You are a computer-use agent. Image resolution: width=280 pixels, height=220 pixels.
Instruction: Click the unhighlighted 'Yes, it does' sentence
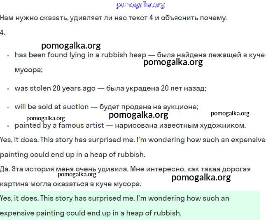[x=133, y=140]
